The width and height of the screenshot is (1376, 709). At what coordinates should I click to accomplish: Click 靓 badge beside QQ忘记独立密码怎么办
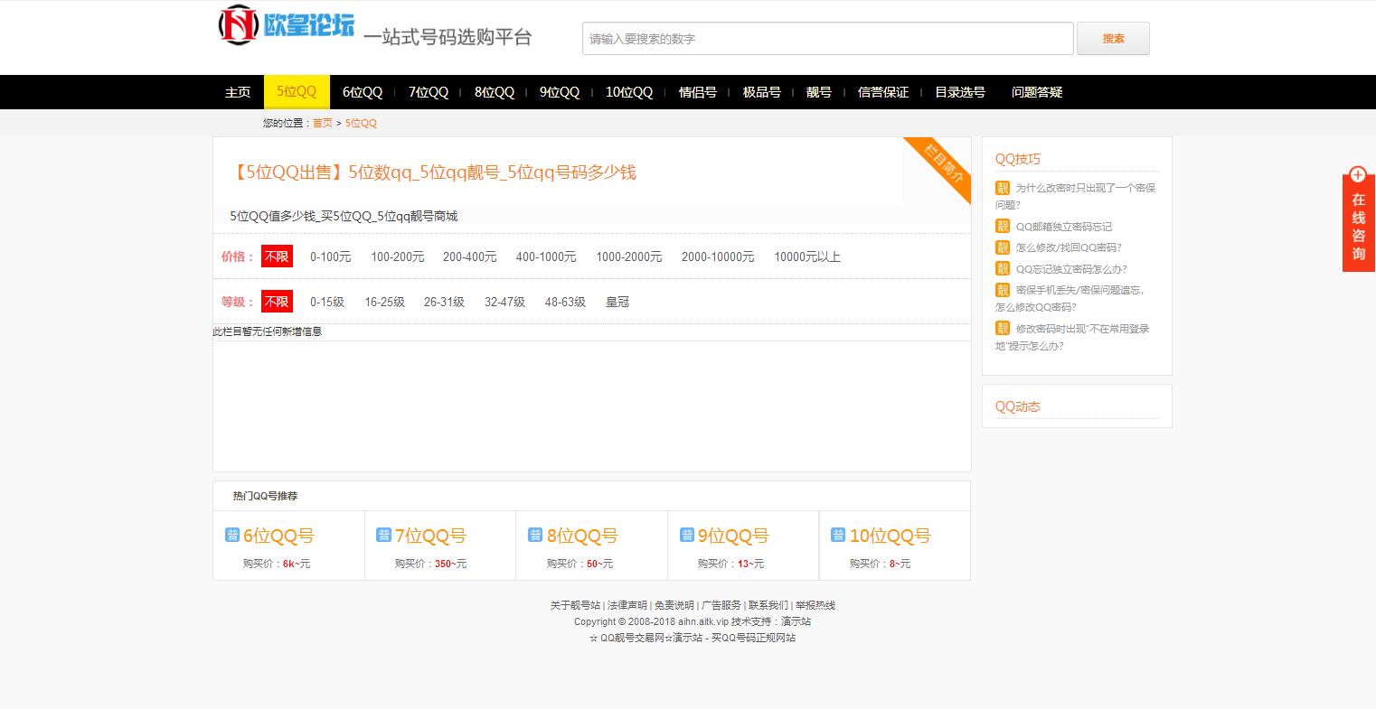coord(1003,268)
